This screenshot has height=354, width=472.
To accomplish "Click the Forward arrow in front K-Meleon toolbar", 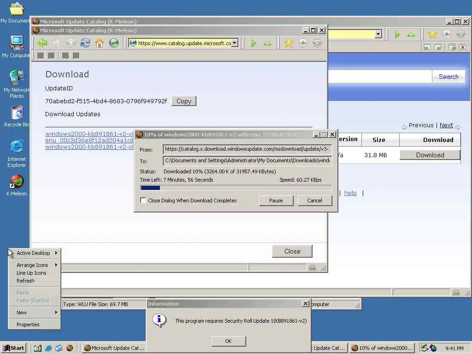I will pos(56,43).
